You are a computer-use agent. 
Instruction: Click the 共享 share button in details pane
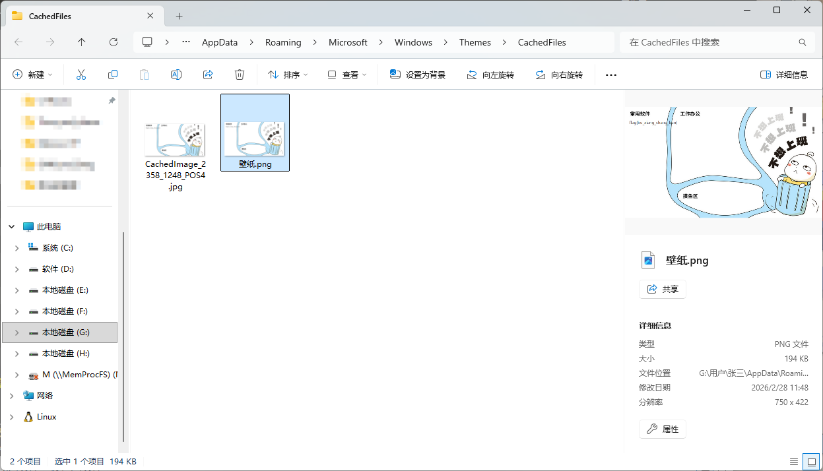tap(663, 289)
